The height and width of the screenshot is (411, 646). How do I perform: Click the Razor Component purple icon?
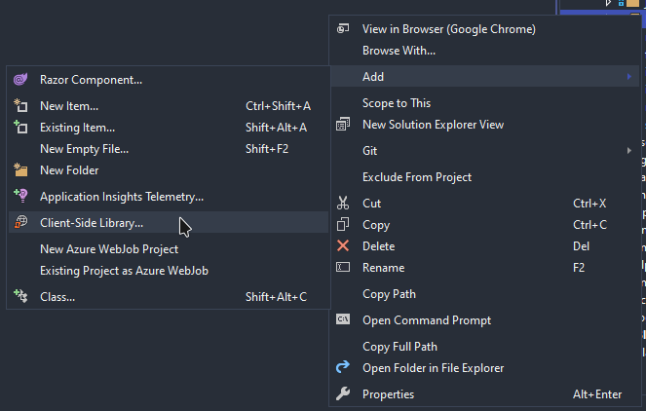pyautogui.click(x=20, y=79)
